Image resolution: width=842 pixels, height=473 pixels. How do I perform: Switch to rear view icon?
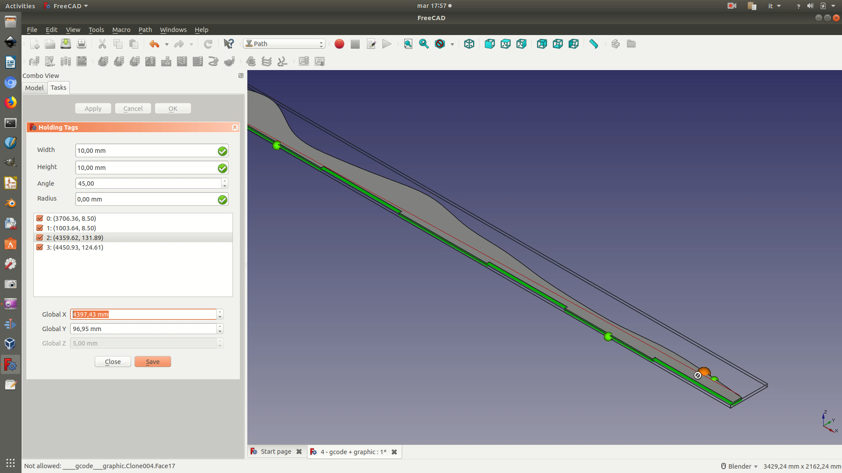click(542, 44)
